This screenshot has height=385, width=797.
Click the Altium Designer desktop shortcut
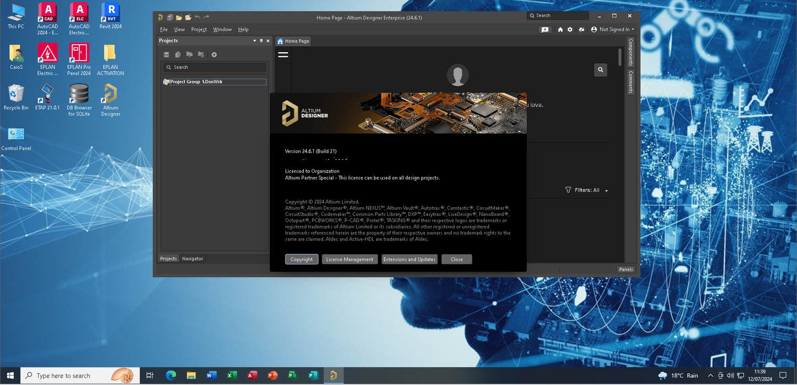pyautogui.click(x=110, y=100)
